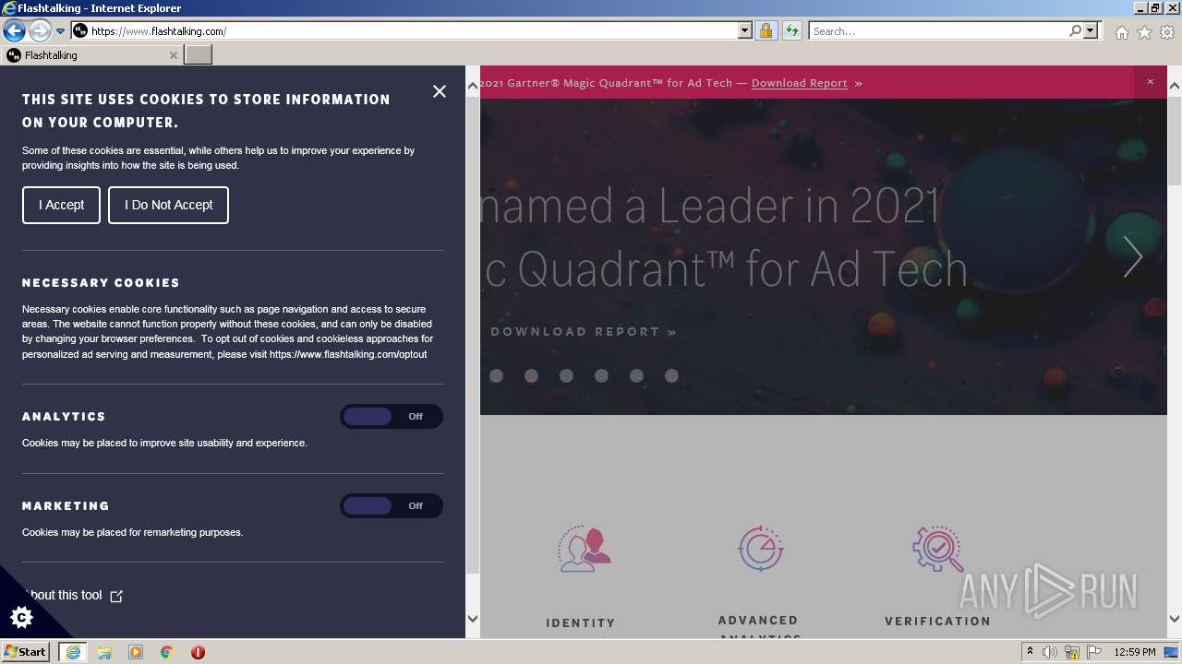Close the Flashtalking tab
The image size is (1182, 664).
click(x=173, y=55)
